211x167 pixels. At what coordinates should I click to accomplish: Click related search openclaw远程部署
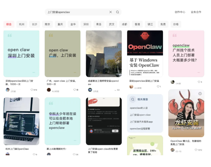pos(140,129)
